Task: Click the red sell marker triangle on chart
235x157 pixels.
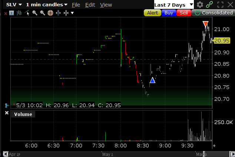Action: tap(205, 24)
